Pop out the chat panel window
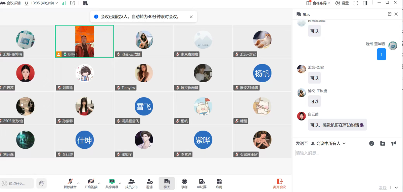Image resolution: width=403 pixels, height=192 pixels. (390, 14)
